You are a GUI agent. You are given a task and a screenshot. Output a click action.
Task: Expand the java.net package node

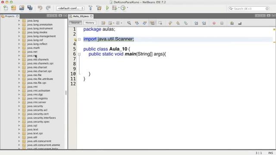[19, 52]
